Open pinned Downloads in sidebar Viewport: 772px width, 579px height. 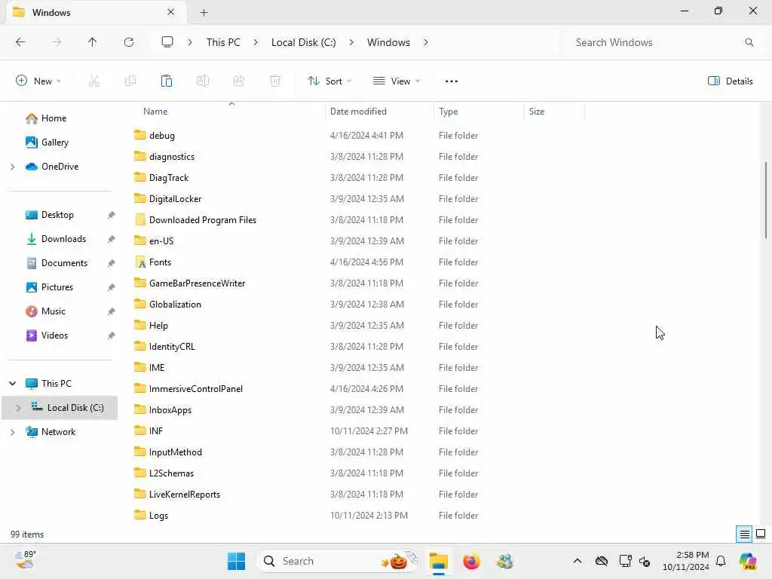63,239
